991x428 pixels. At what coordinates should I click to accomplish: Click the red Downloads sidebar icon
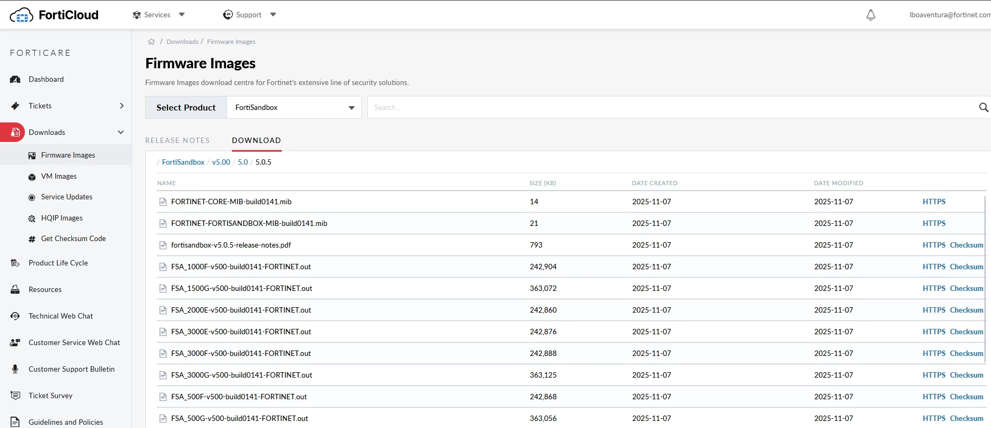15,132
